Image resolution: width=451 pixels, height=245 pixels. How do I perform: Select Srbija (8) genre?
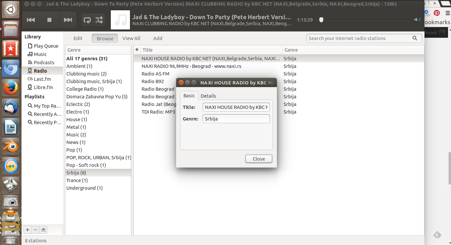tap(98, 173)
